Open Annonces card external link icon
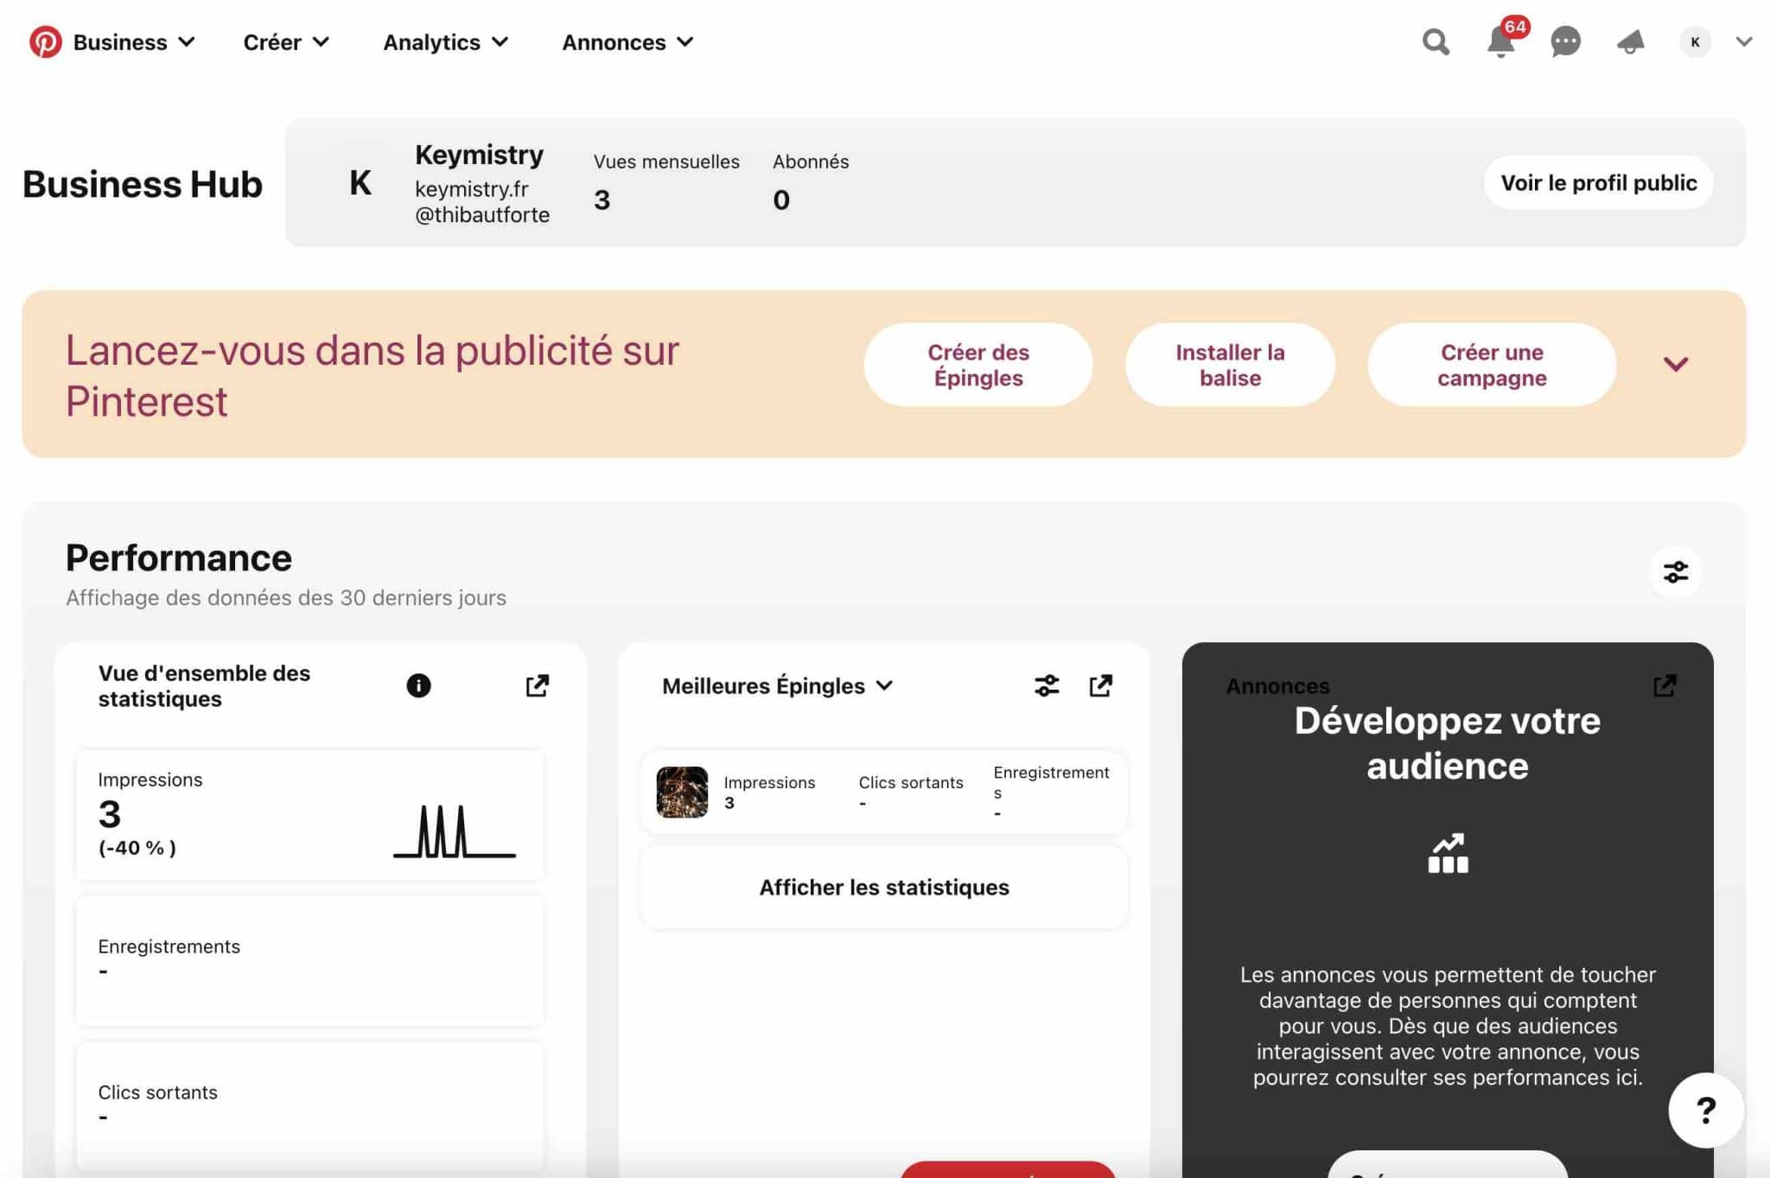Screen dimensions: 1770x1178 1665,685
